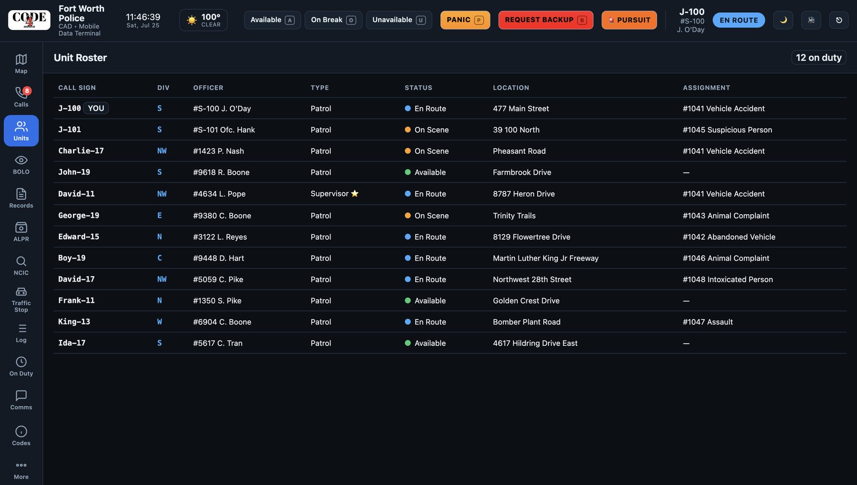Select unit John-19 call sign
Image resolution: width=857 pixels, height=485 pixels.
coord(74,172)
